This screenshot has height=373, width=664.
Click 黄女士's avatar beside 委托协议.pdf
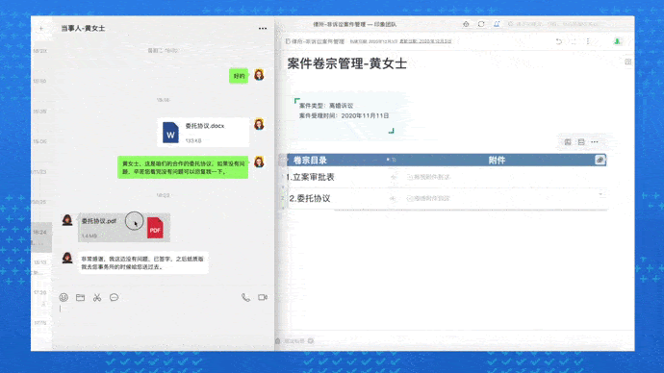click(67, 220)
